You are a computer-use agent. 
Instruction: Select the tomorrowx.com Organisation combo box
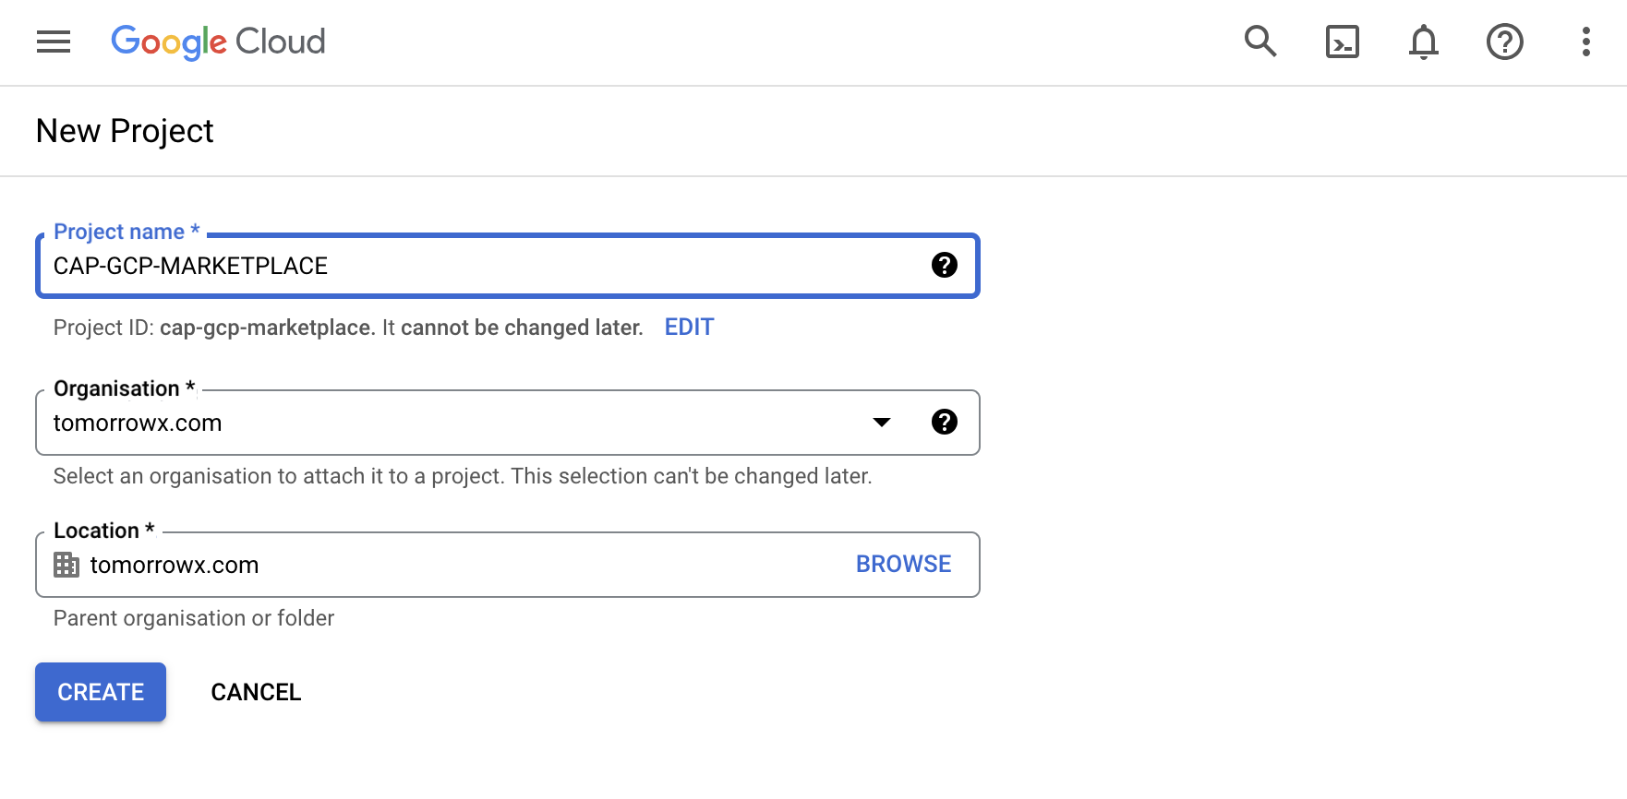tap(443, 423)
